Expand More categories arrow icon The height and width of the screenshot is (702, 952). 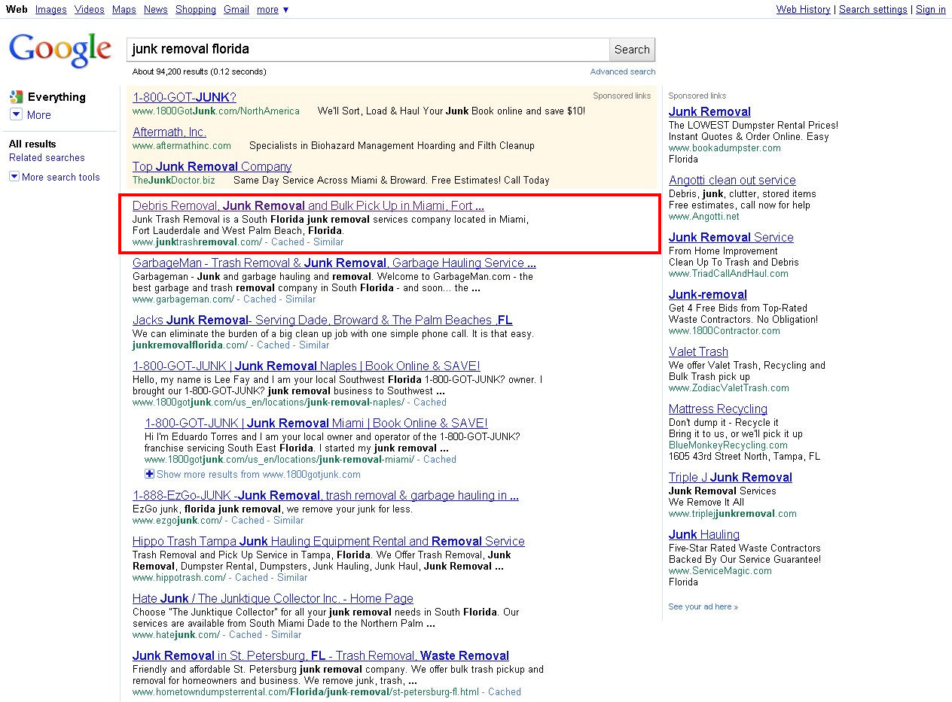point(16,114)
